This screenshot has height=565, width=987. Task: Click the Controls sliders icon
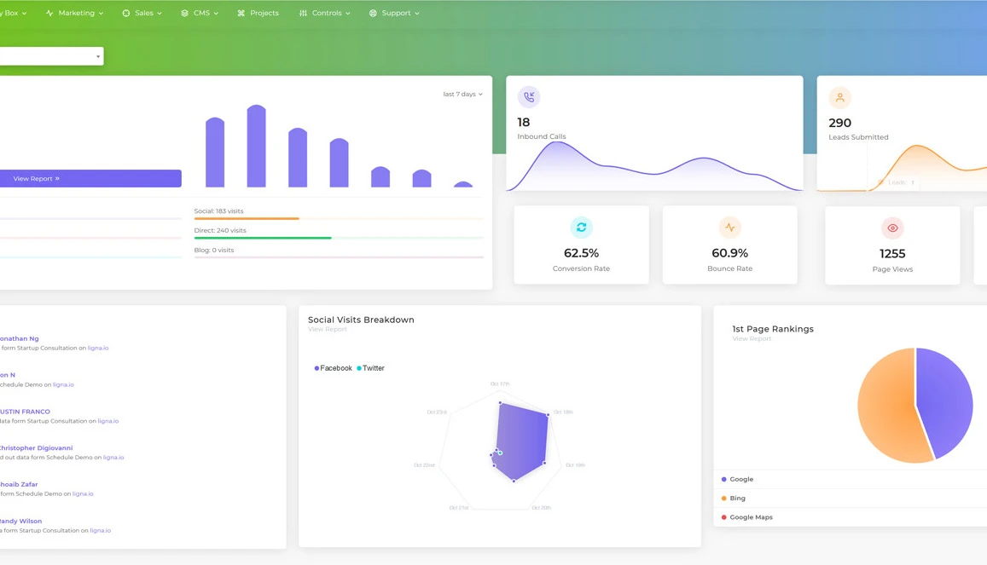click(303, 14)
